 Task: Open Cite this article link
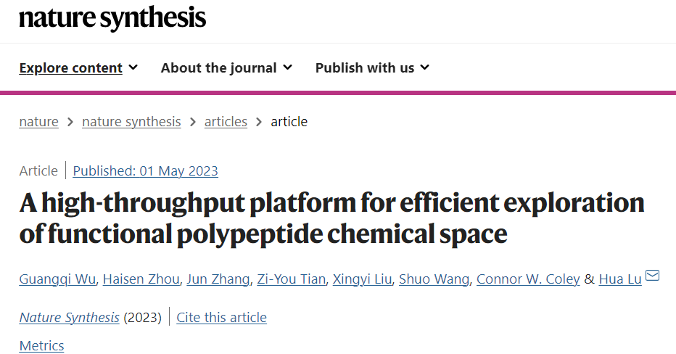[222, 317]
